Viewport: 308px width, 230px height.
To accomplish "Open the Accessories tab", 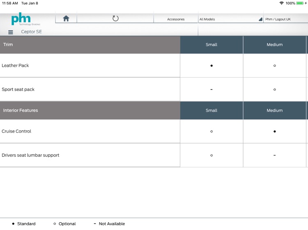I will coord(176,19).
